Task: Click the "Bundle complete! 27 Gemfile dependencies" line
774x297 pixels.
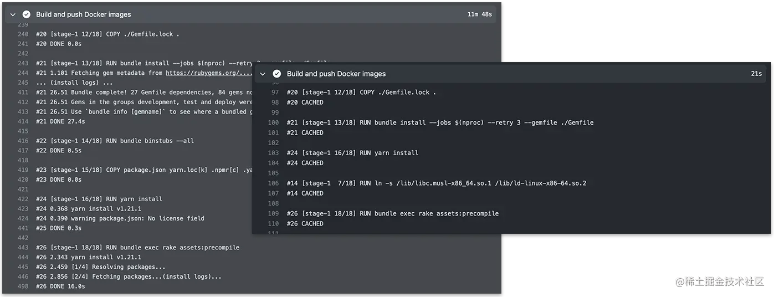Action: pyautogui.click(x=144, y=92)
